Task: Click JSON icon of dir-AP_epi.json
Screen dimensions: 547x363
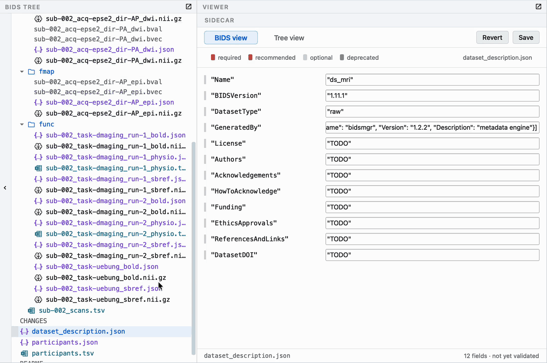Action: pyautogui.click(x=38, y=102)
